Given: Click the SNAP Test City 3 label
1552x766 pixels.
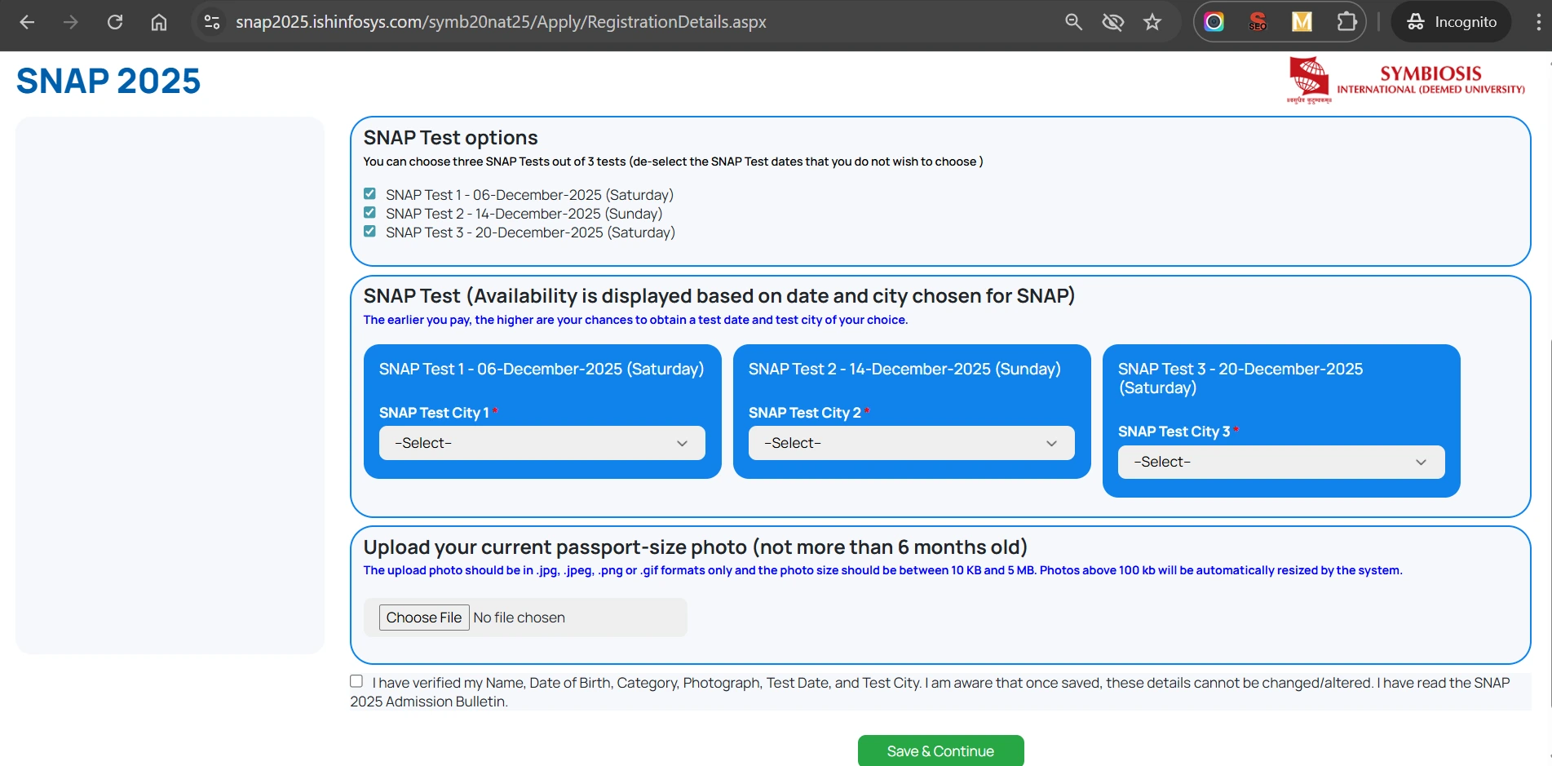Looking at the screenshot, I should click(x=1174, y=432).
